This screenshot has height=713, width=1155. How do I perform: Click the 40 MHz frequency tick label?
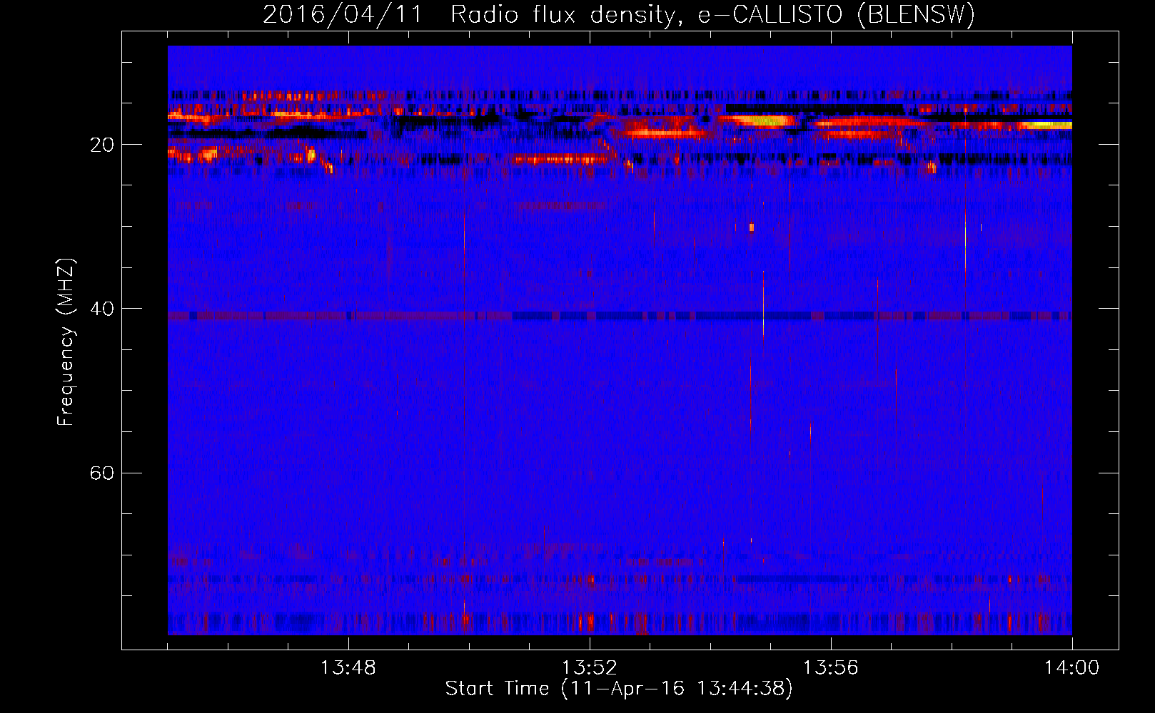coord(101,309)
